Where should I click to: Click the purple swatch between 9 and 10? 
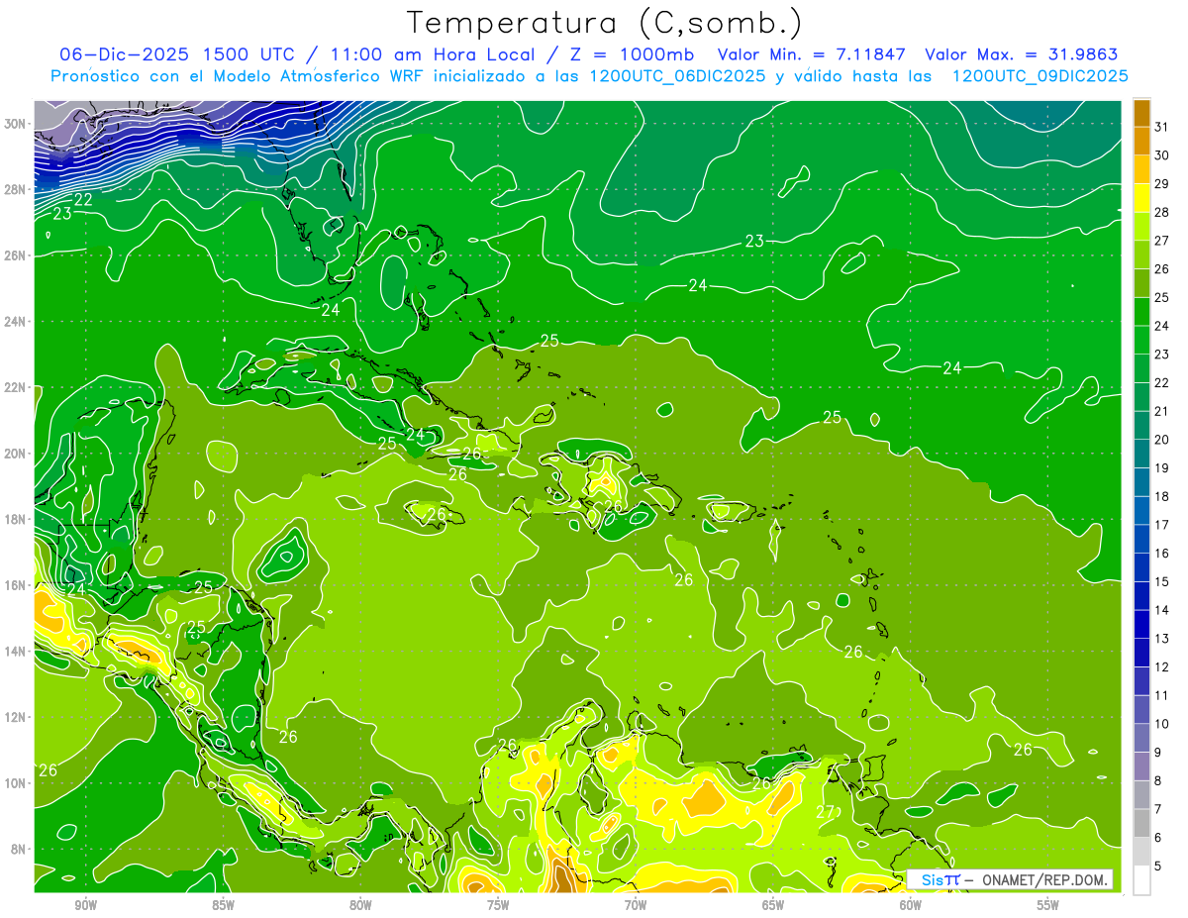tap(1141, 738)
